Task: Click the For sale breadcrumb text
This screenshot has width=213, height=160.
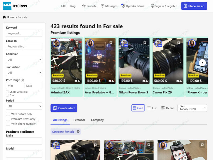Action: point(22,17)
